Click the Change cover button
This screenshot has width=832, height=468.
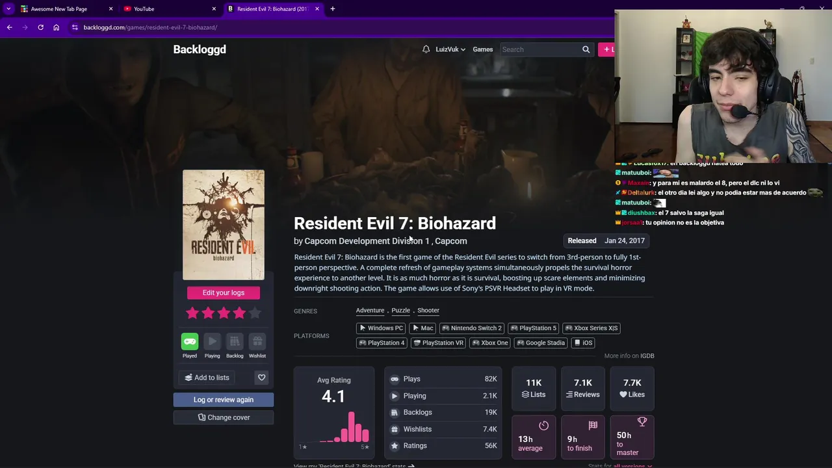pos(224,417)
